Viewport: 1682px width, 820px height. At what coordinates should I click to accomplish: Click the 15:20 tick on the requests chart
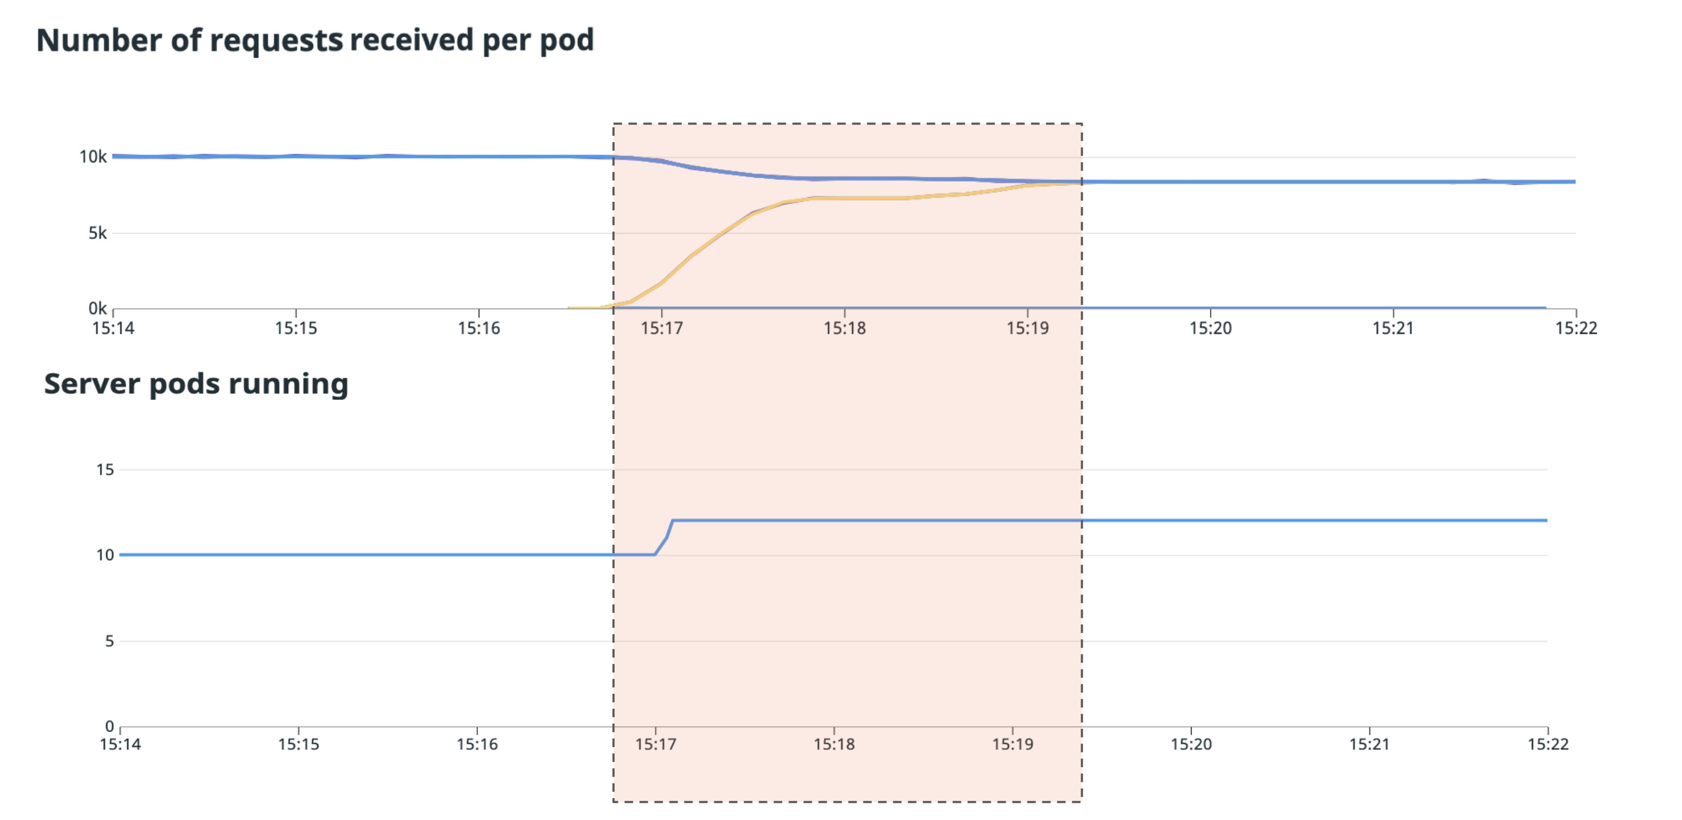pyautogui.click(x=1210, y=328)
